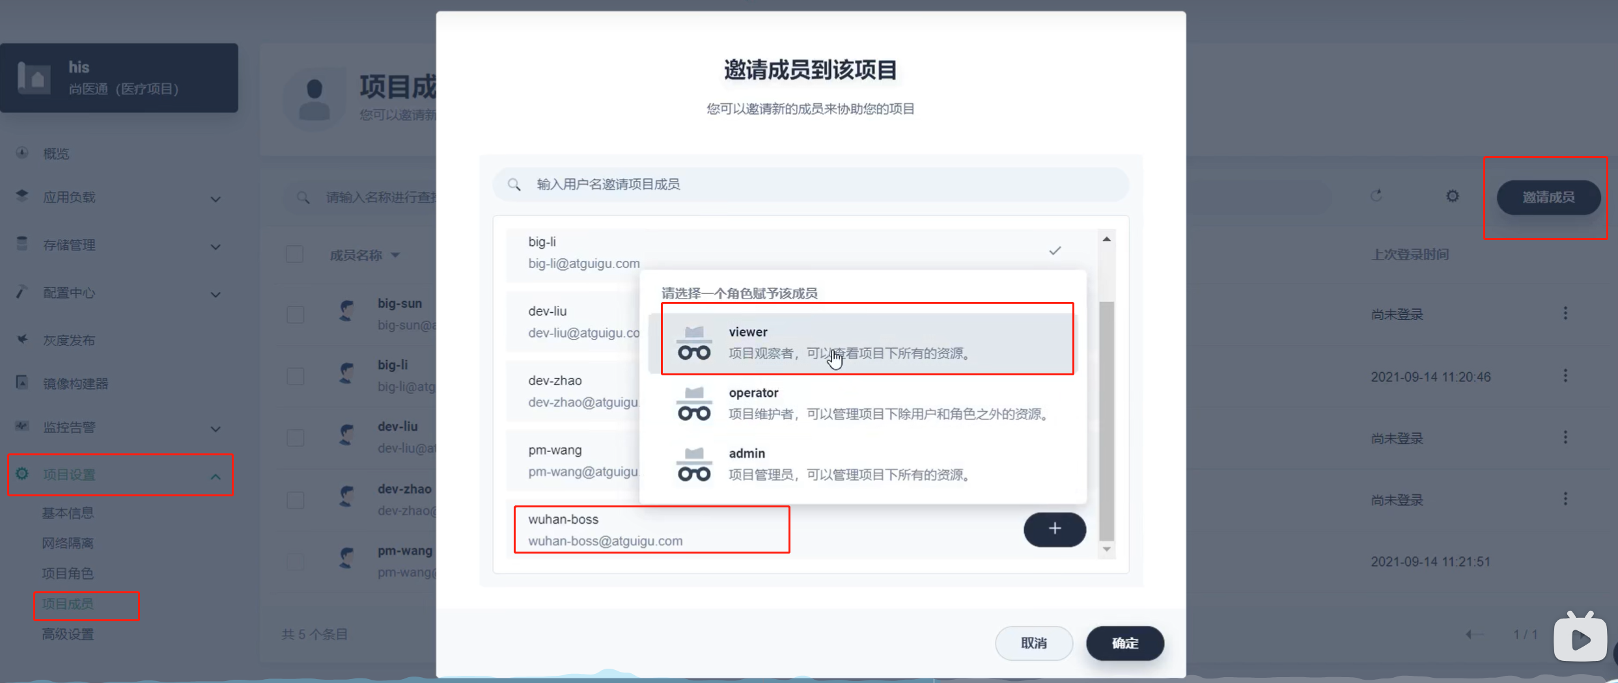Go to previous page arrow
The height and width of the screenshot is (683, 1618).
tap(1475, 634)
